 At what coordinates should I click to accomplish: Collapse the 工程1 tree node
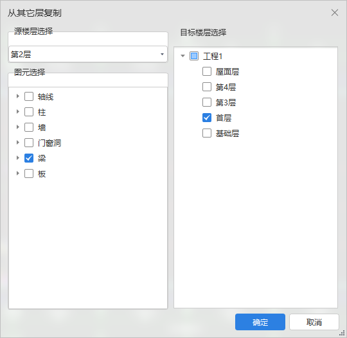click(x=182, y=56)
